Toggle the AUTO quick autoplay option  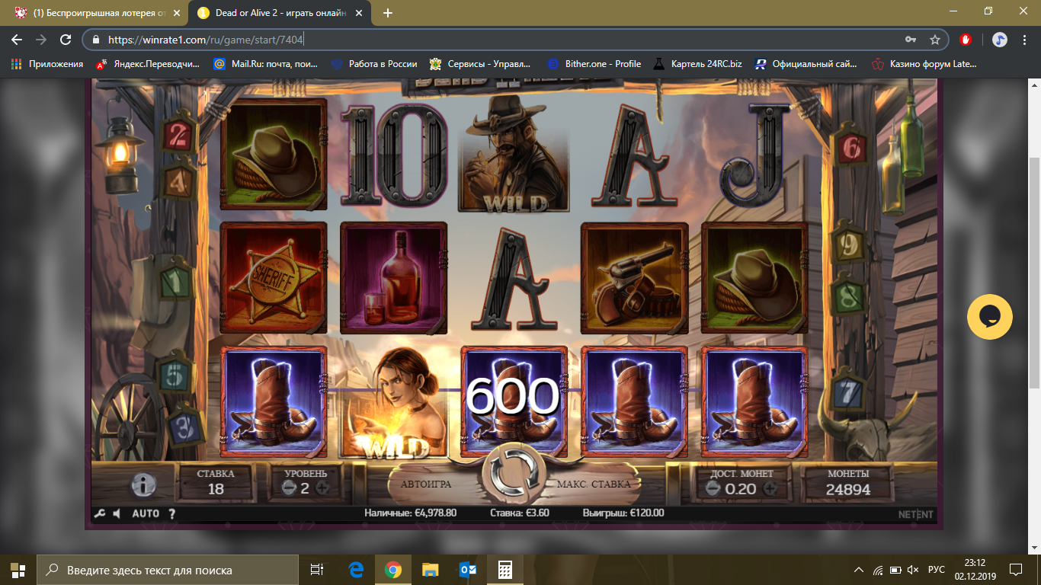[x=146, y=513]
